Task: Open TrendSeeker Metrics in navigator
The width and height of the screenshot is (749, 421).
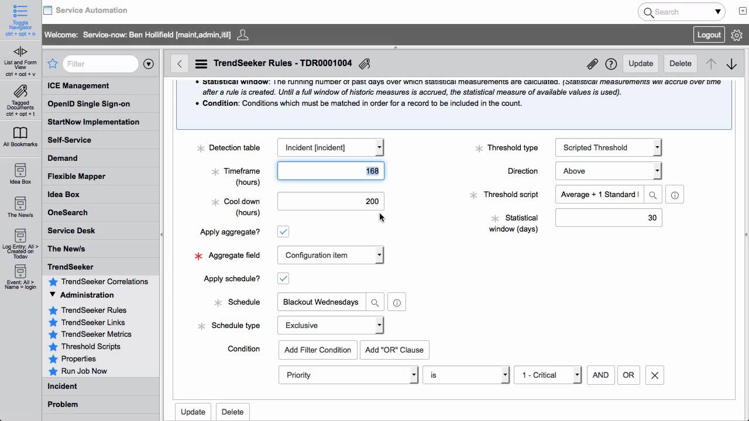Action: (x=96, y=334)
